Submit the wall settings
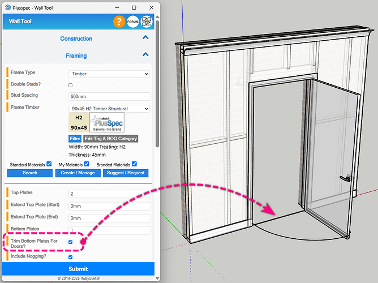This screenshot has width=378, height=283. 78,269
